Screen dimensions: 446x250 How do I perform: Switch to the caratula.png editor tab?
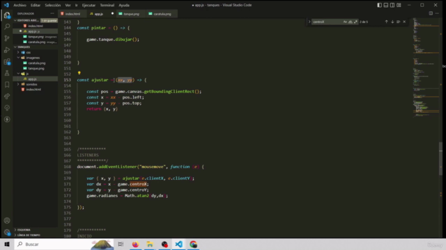point(162,14)
